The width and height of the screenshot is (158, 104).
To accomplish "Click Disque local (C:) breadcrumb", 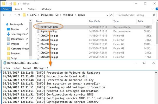I will (x=50, y=15).
